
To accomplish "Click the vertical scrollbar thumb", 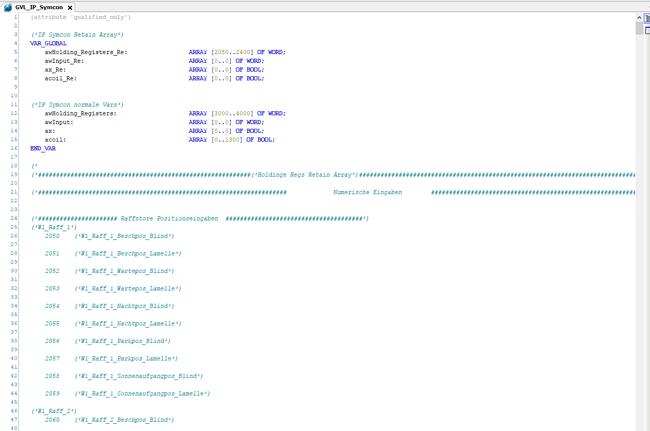I will tap(639, 28).
